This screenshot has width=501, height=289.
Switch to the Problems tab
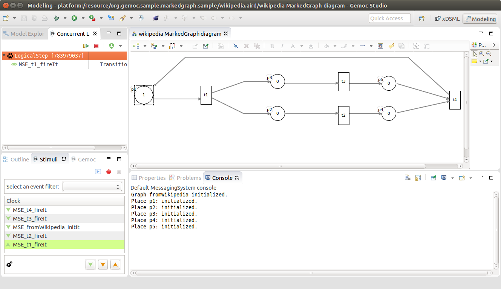185,178
